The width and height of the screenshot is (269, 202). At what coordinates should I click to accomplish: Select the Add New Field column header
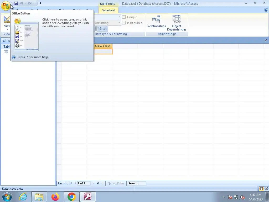(103, 46)
